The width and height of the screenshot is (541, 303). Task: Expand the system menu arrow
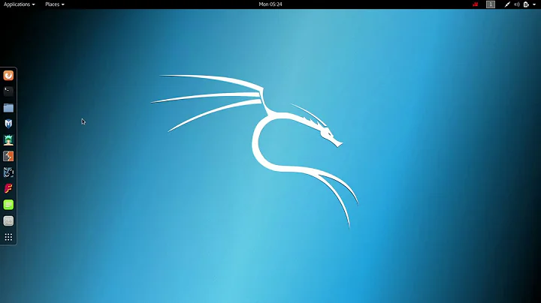click(x=533, y=4)
